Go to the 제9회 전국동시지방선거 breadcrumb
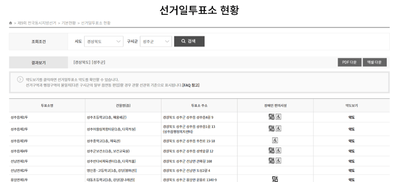399x182 pixels. click(x=37, y=23)
